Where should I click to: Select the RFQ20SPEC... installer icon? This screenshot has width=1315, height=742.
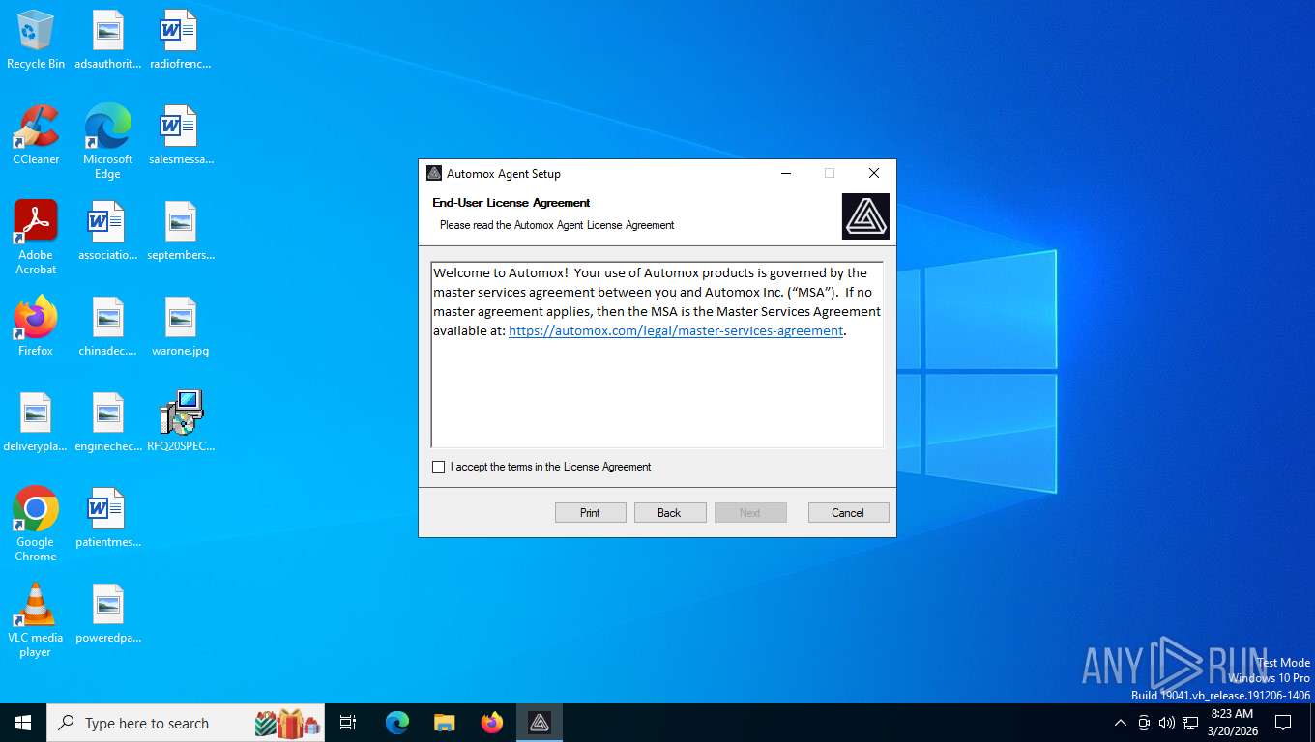coord(181,422)
